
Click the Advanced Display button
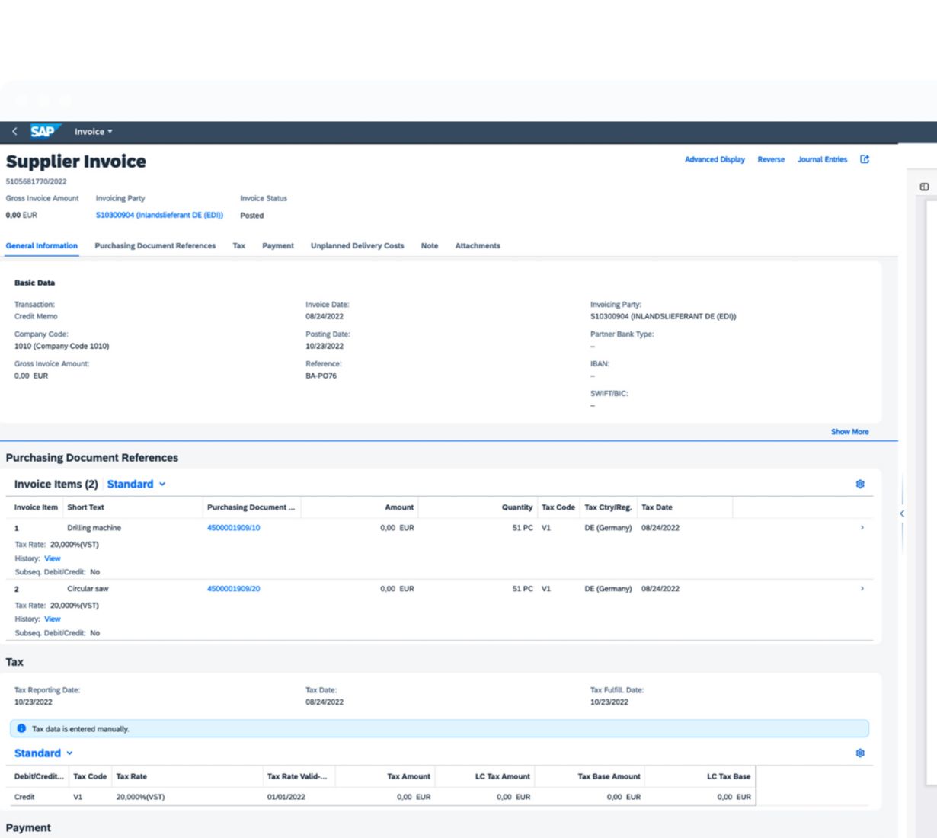point(714,160)
